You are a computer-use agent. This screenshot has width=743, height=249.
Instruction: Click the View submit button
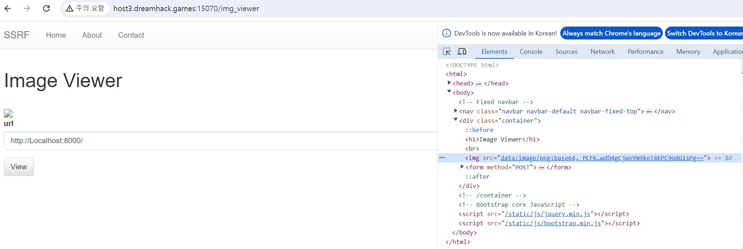click(x=19, y=167)
